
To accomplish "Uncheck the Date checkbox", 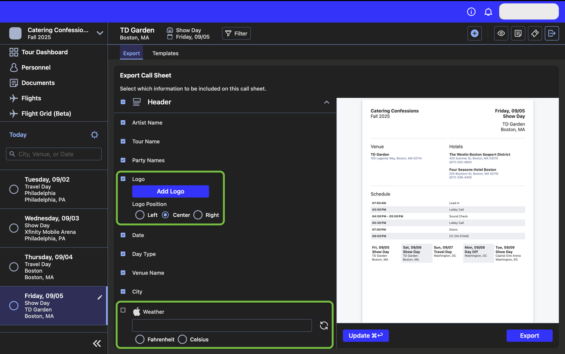I will (x=123, y=235).
